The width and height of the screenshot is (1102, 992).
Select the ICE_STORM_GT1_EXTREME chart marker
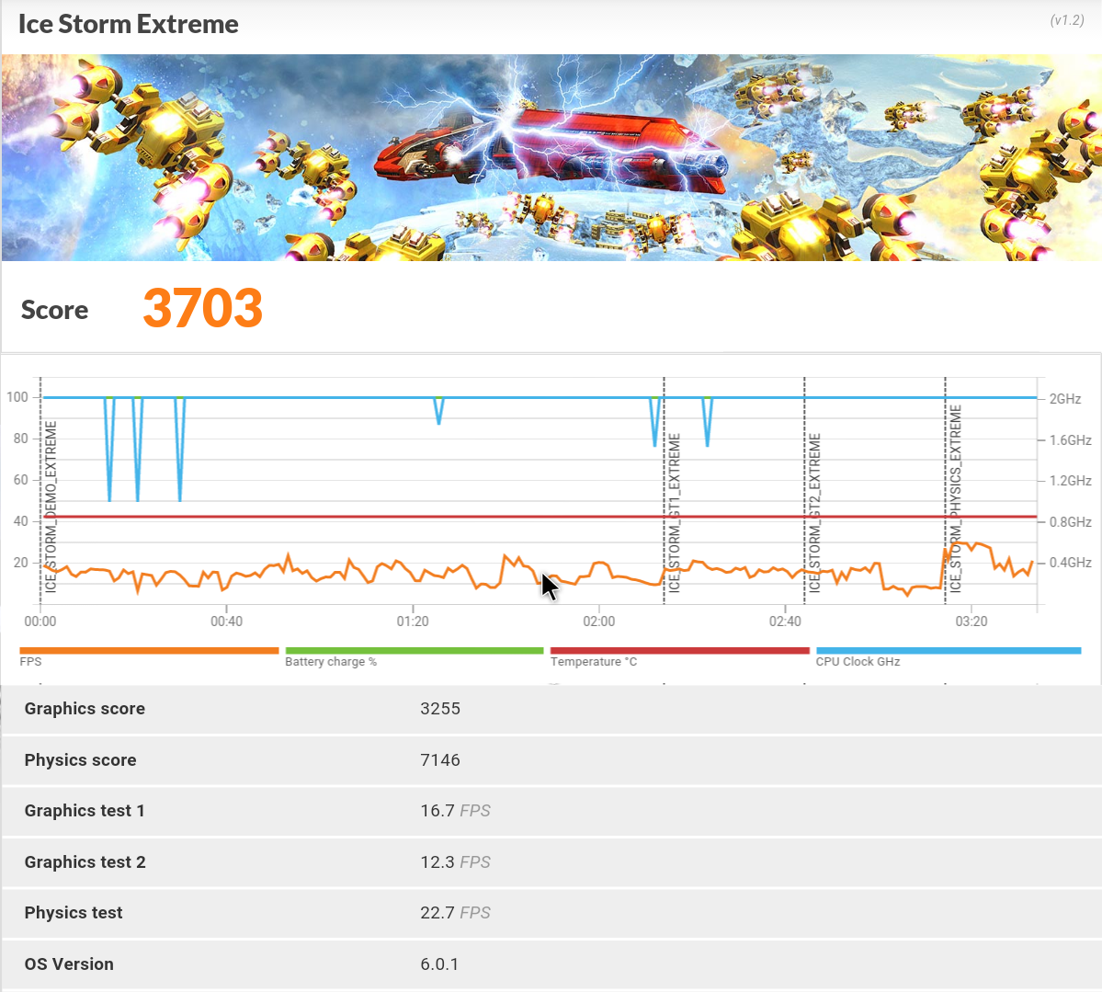674,512
